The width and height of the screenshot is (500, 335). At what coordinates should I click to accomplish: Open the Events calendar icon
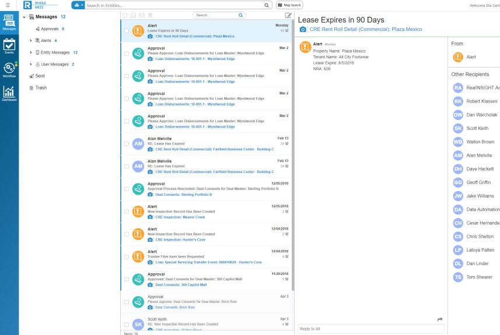pyautogui.click(x=9, y=46)
